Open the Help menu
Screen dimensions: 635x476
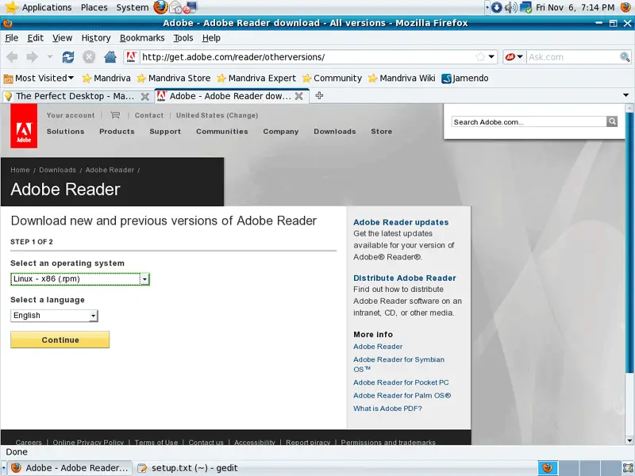tap(211, 38)
